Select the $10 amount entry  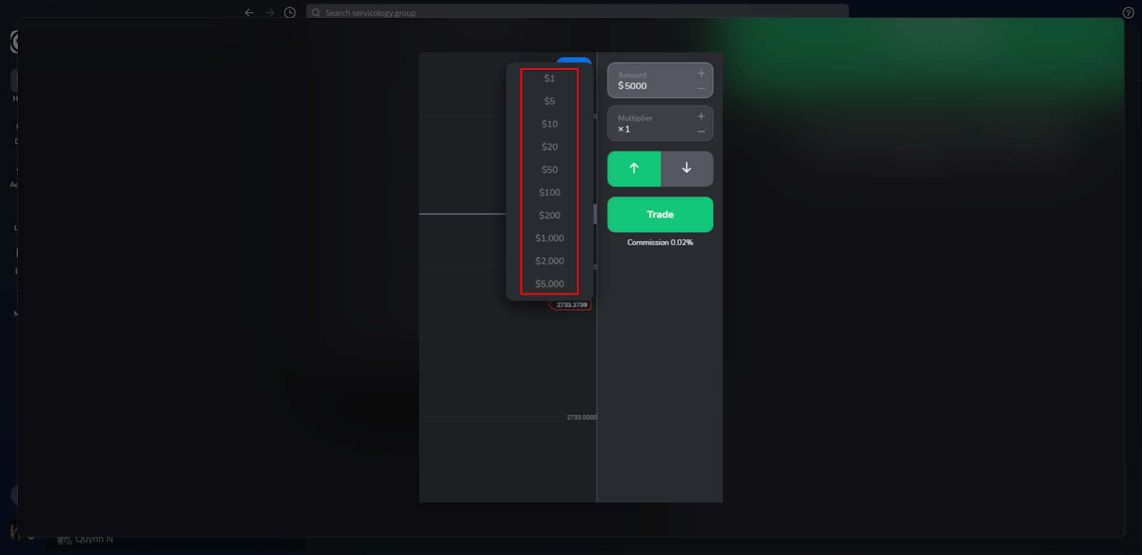coord(550,124)
